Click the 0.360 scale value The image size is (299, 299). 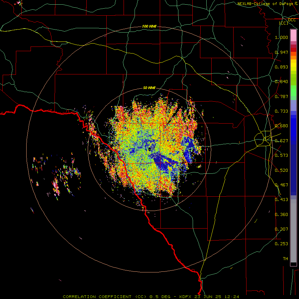(x=281, y=215)
